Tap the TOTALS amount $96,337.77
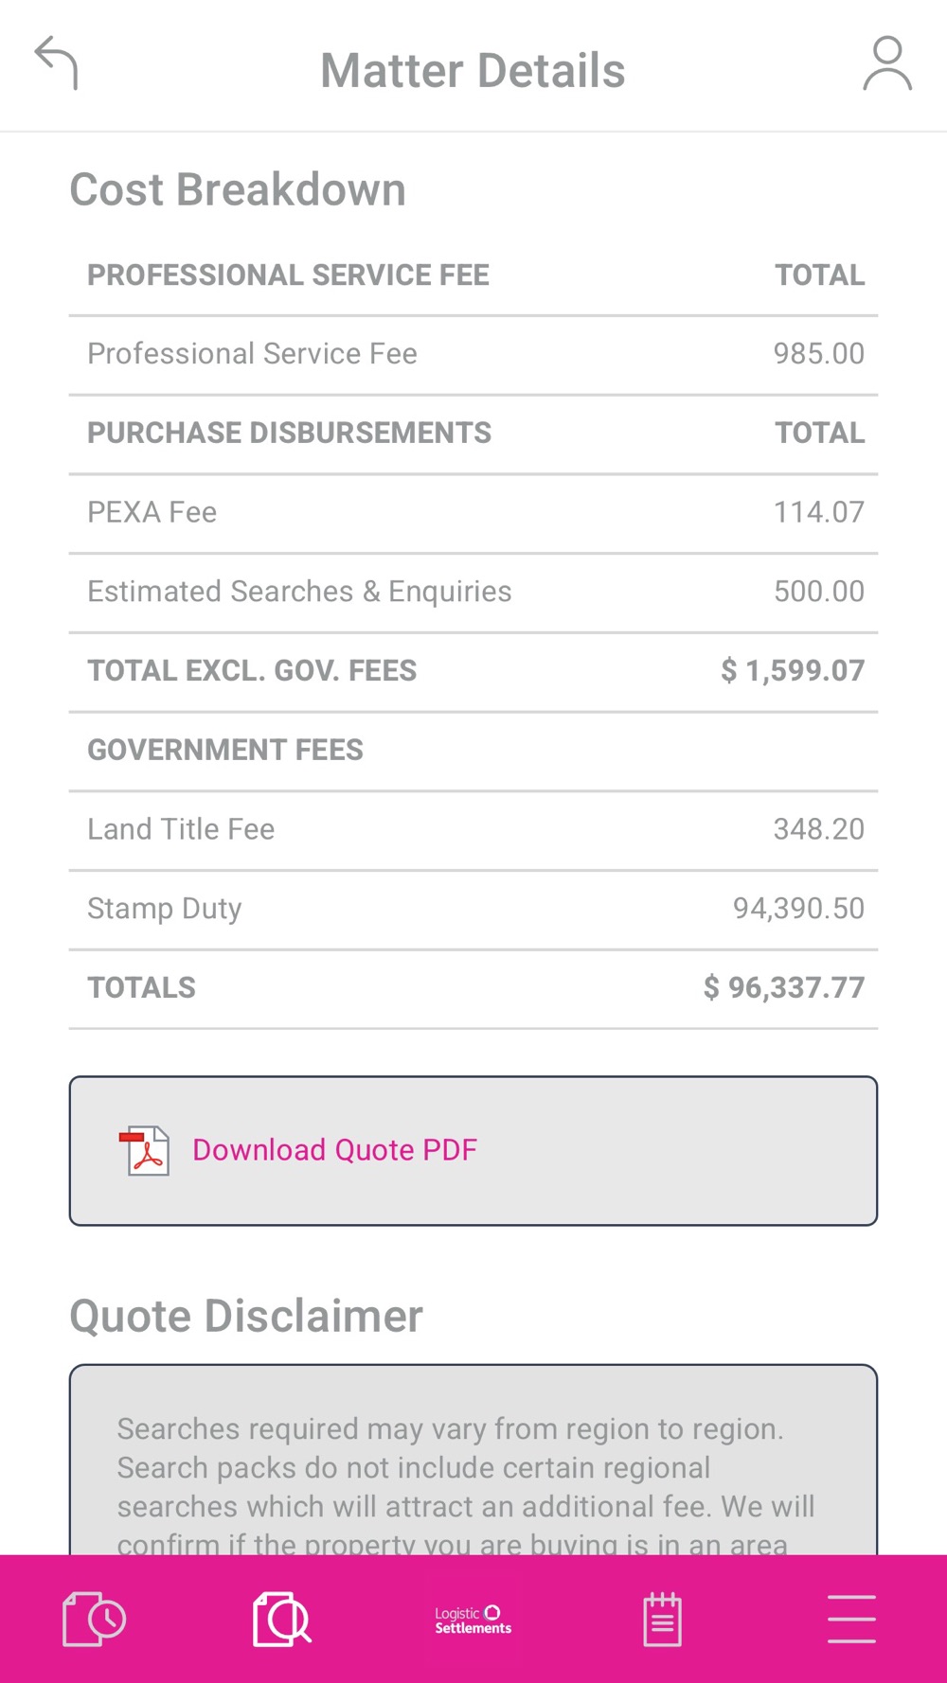This screenshot has height=1683, width=947. pos(784,988)
